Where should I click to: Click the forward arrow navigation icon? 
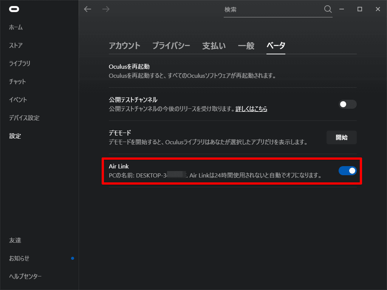[x=106, y=9]
